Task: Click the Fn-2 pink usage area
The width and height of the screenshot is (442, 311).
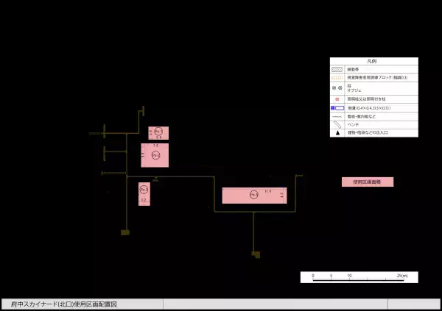Action: (155, 155)
